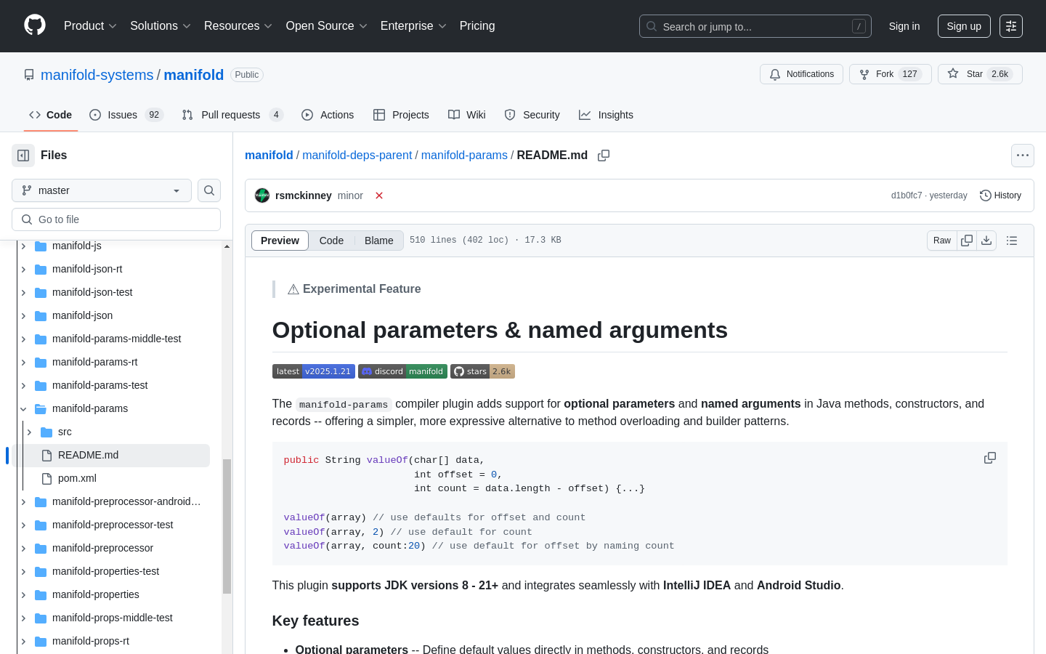Expand the src folder chevron
Image resolution: width=1046 pixels, height=654 pixels.
[x=29, y=432]
